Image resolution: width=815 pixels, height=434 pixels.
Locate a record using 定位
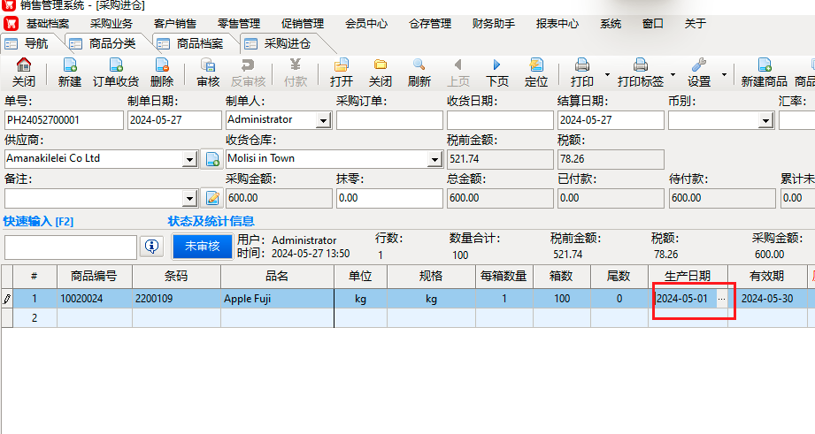(536, 72)
